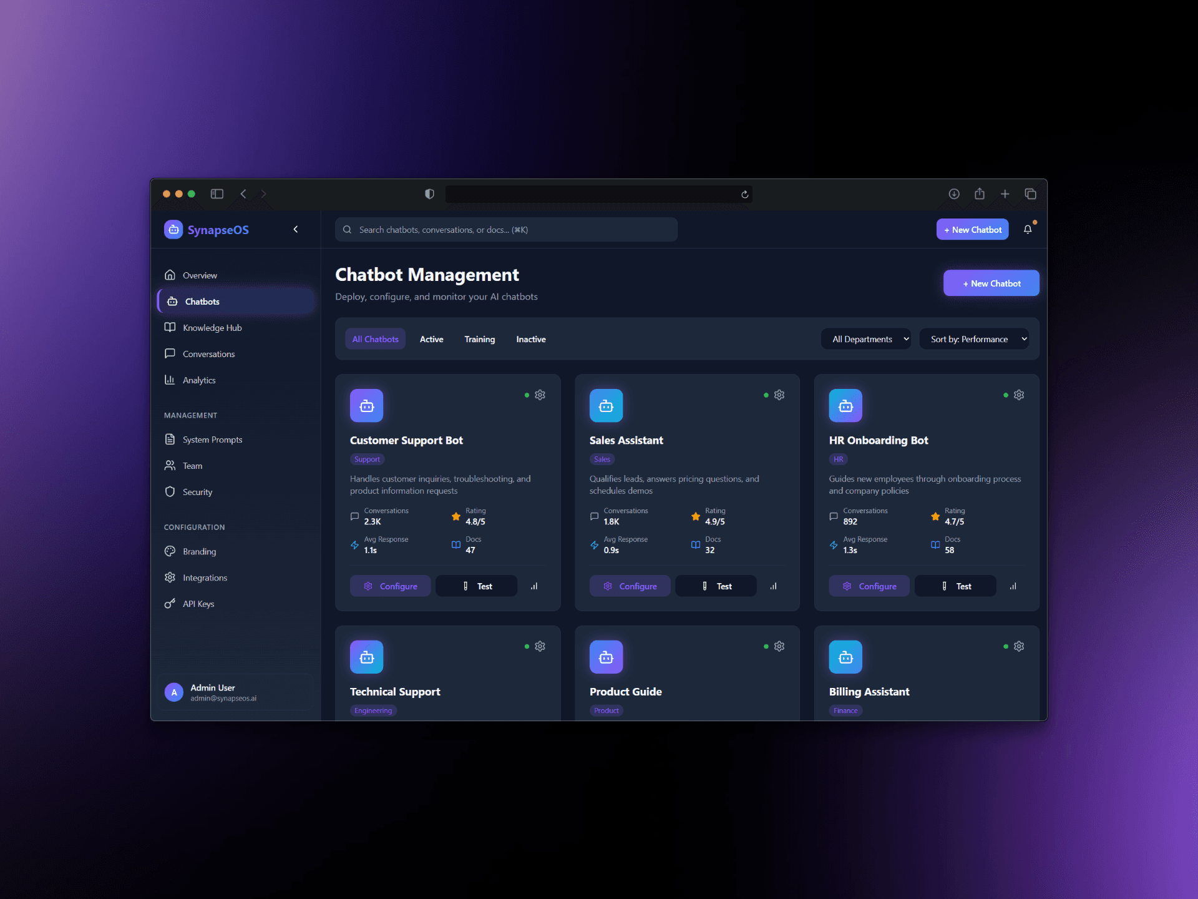1198x899 pixels.
Task: Click the browser reload icon
Action: pos(744,194)
